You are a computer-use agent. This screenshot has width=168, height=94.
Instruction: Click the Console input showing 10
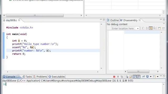pyautogui.click(x=4, y=84)
